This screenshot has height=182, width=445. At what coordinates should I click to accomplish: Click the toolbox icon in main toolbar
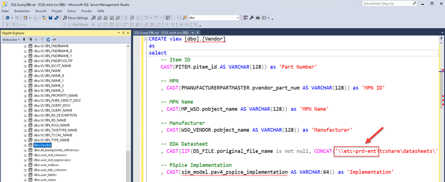pos(258,18)
